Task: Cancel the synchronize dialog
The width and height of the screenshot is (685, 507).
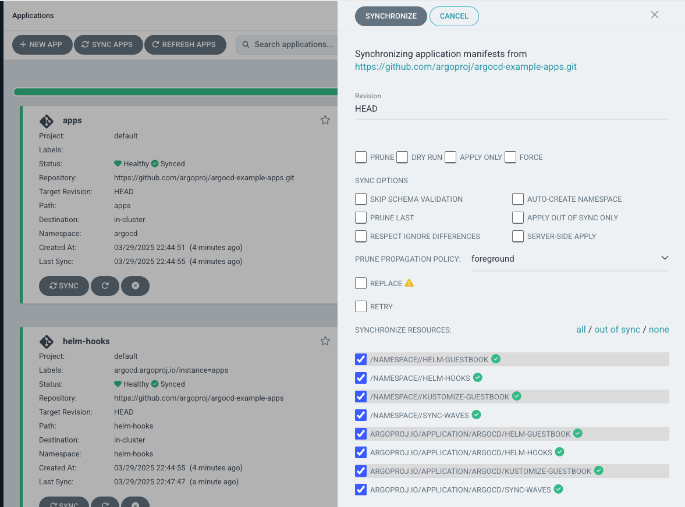Action: [454, 16]
